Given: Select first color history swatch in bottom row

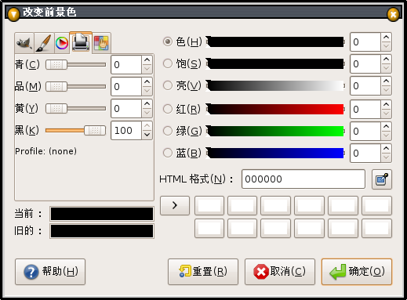Looking at the screenshot, I should pyautogui.click(x=209, y=229).
